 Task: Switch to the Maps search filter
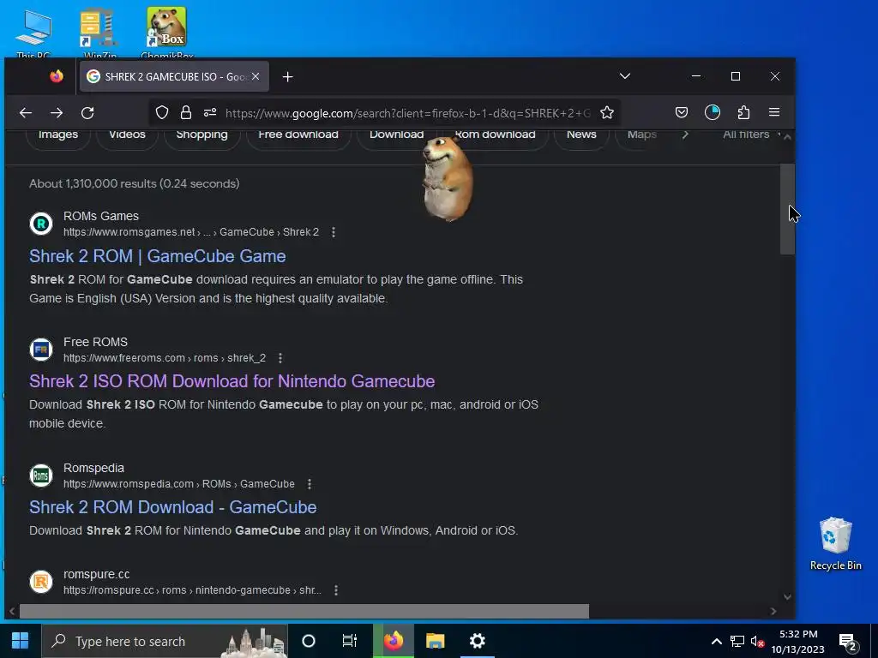pyautogui.click(x=641, y=135)
